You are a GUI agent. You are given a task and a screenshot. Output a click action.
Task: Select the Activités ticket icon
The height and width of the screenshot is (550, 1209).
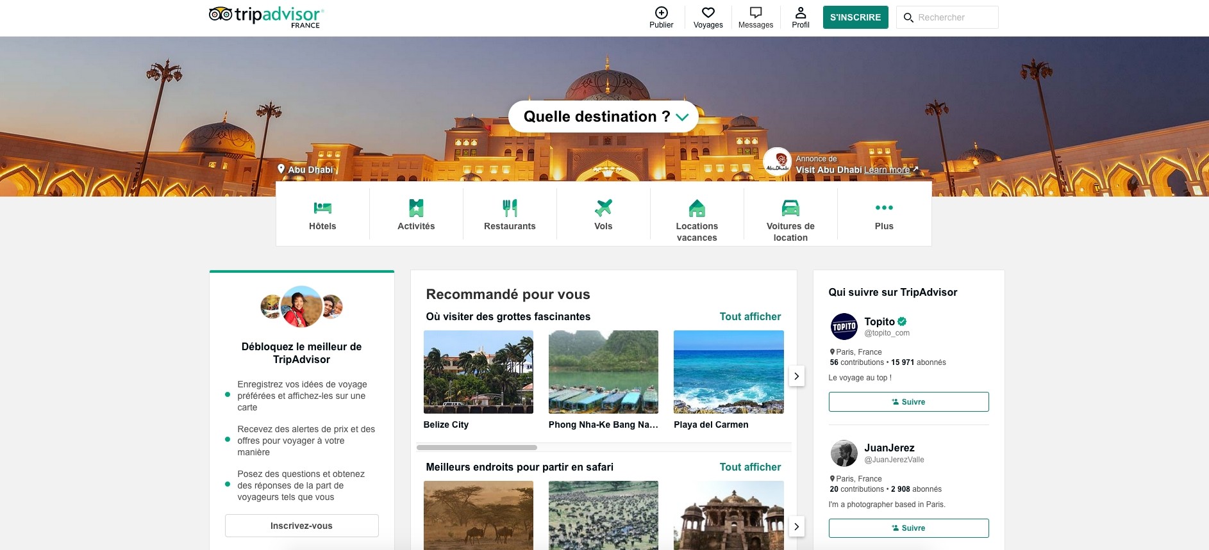416,207
